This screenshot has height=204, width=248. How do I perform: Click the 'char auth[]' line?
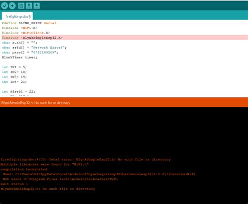tap(19, 42)
